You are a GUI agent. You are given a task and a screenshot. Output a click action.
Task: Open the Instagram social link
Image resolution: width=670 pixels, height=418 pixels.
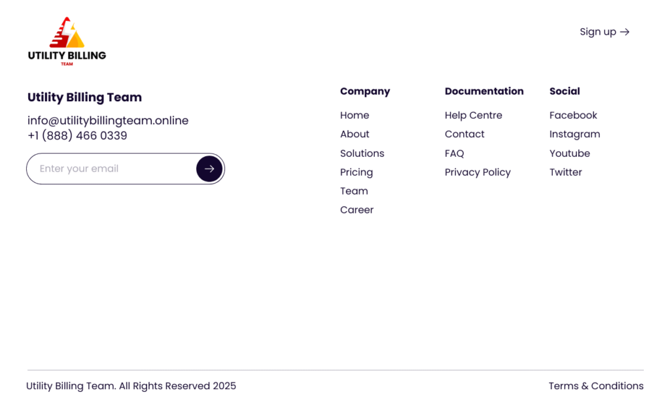click(x=574, y=135)
